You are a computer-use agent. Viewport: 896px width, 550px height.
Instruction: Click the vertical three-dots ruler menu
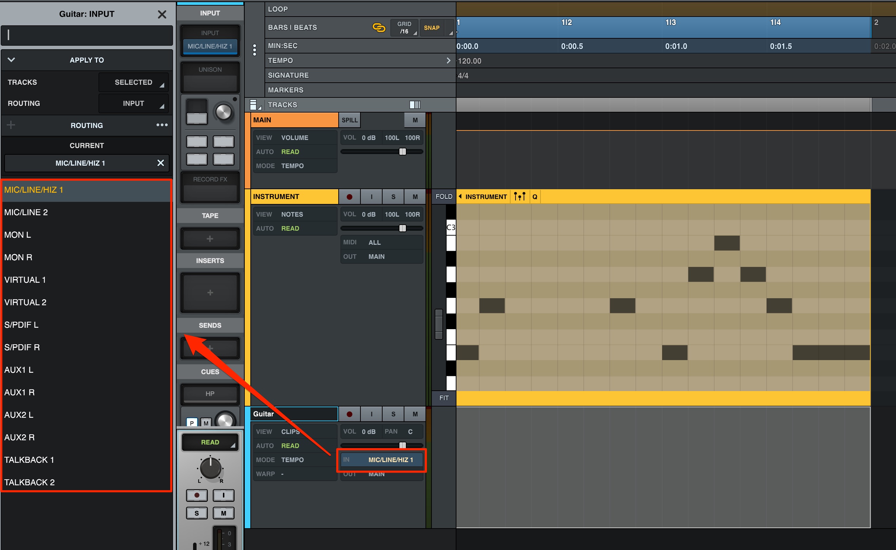coord(255,50)
